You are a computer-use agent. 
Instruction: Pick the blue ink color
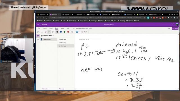click(x=61, y=32)
